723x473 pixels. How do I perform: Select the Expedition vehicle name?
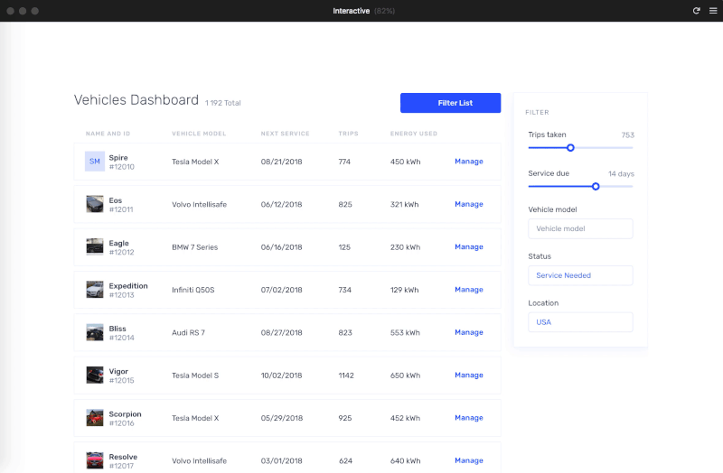(x=128, y=285)
